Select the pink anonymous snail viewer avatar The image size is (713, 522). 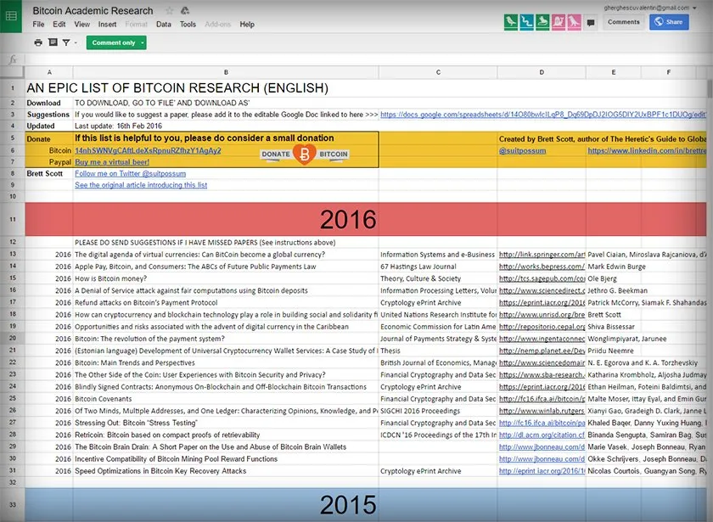click(x=559, y=22)
